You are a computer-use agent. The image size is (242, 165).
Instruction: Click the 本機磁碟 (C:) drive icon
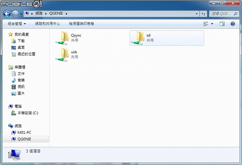13,113
